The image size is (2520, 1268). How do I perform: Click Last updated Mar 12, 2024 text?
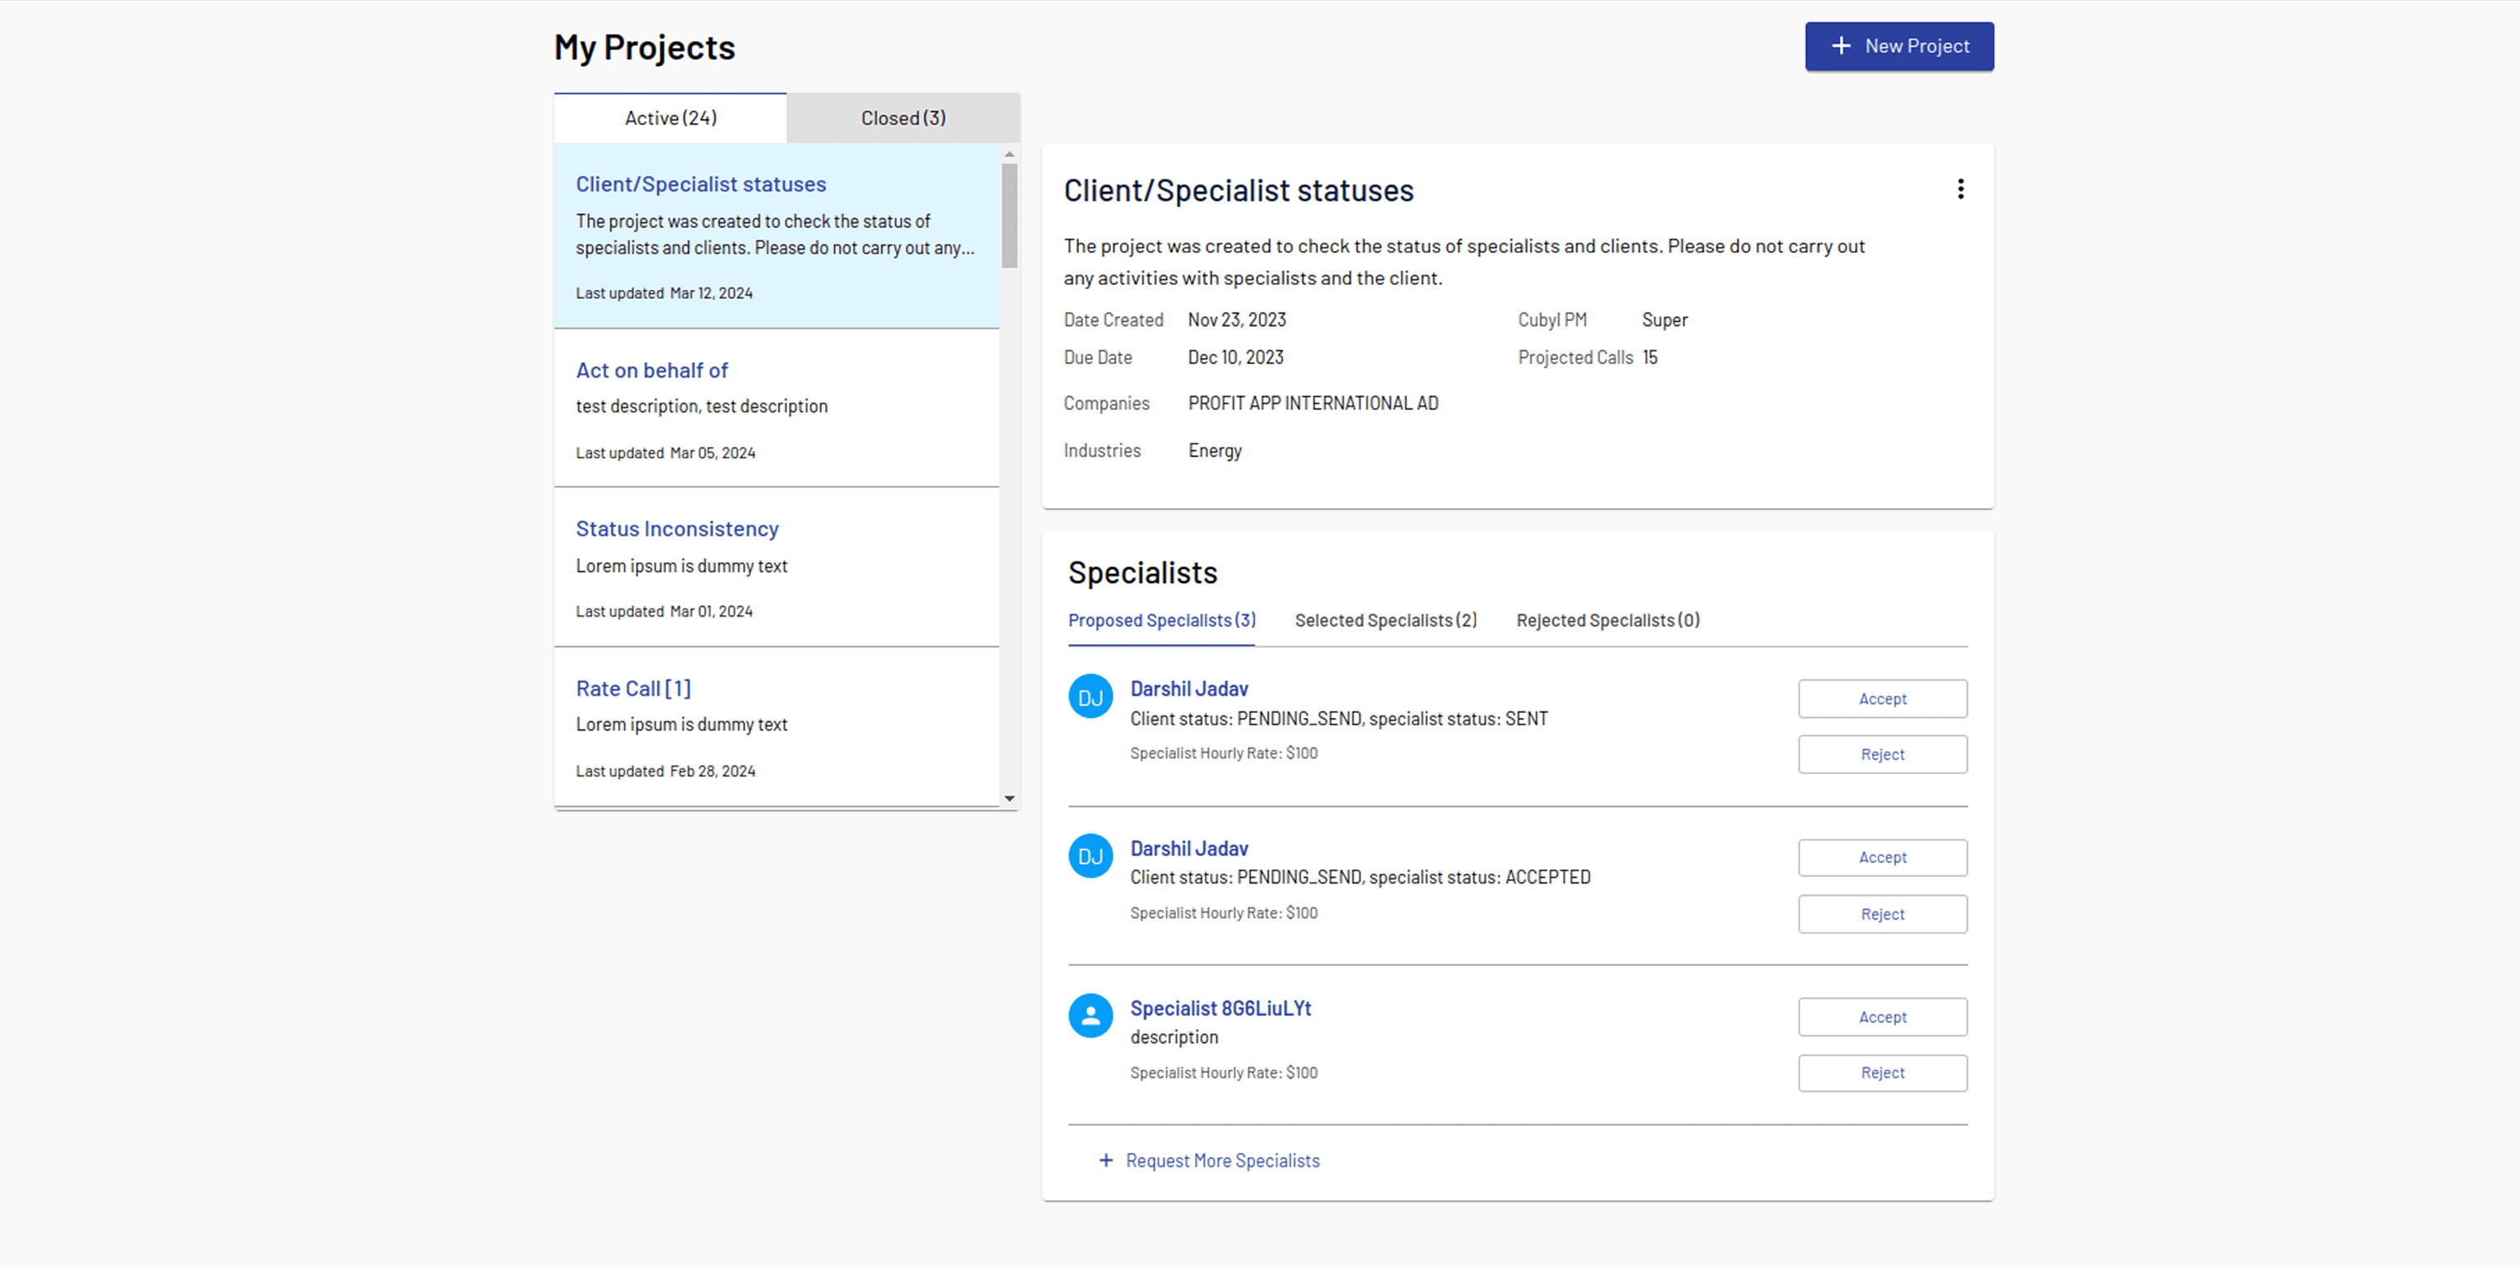click(x=663, y=293)
